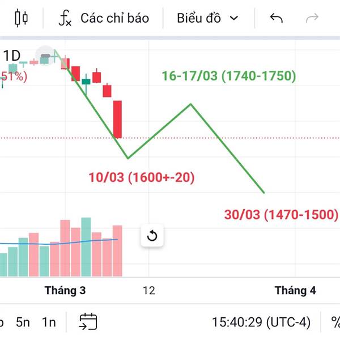Expand the Biểu đồ dropdown
The width and height of the screenshot is (340, 340).
(207, 18)
